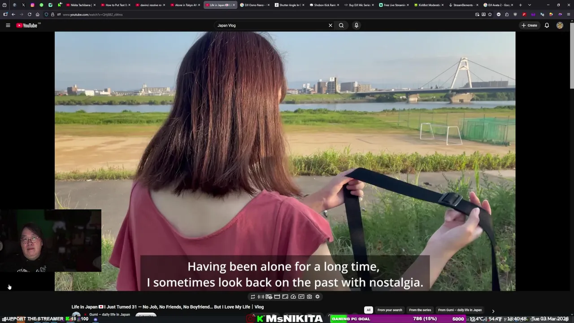Switch to the Alone in Tokyo tab
Image resolution: width=574 pixels, height=323 pixels.
coord(185,5)
